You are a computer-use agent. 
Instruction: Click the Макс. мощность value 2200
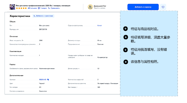[x=41, y=40]
